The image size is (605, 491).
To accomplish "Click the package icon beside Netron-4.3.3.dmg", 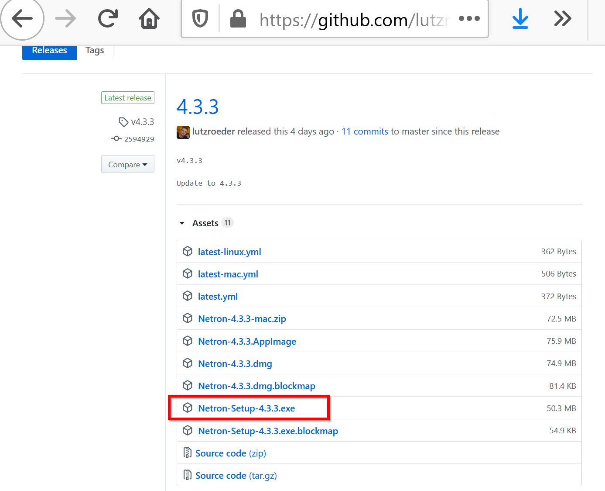I will [188, 363].
